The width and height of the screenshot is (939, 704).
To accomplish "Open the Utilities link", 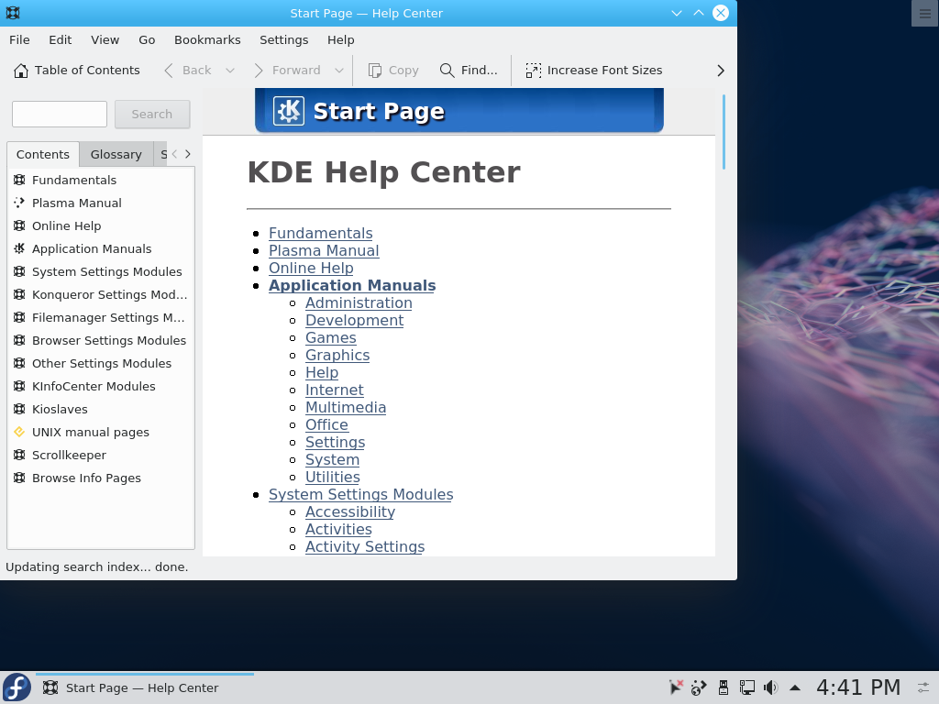I will [332, 477].
